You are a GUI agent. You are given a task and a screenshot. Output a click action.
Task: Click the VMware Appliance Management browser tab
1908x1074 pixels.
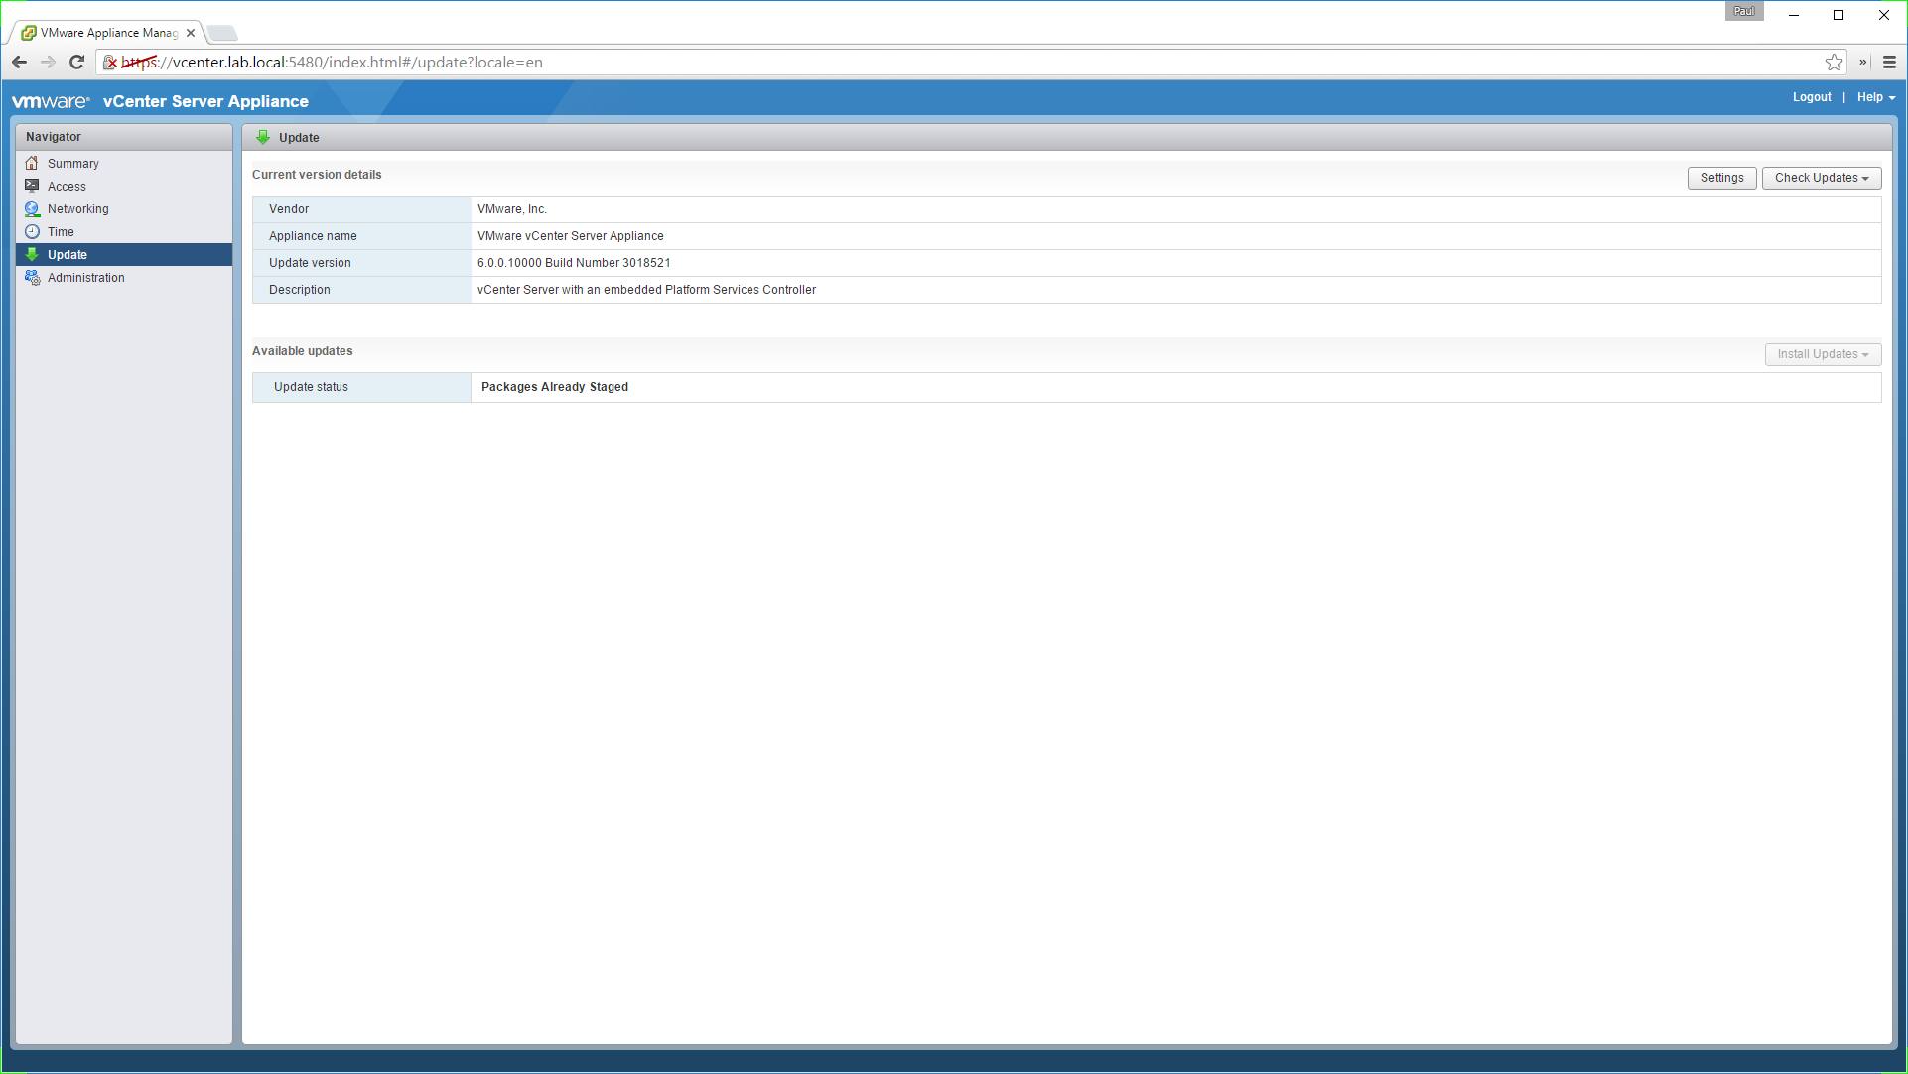click(x=107, y=33)
